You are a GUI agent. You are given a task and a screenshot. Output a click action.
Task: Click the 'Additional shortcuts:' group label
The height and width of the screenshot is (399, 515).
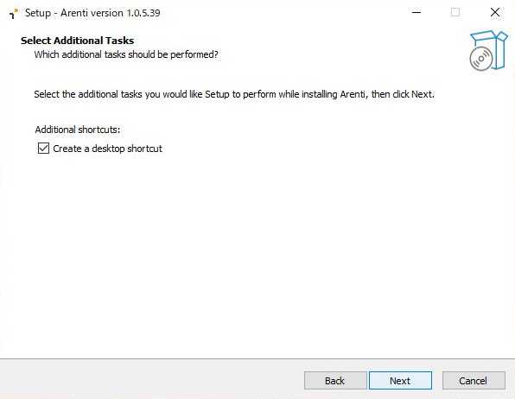[x=78, y=130]
